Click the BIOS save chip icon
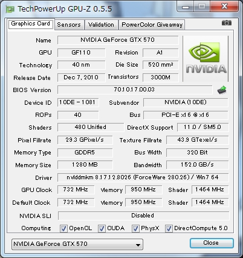Screen dimensions: 243x258 click(x=222, y=90)
